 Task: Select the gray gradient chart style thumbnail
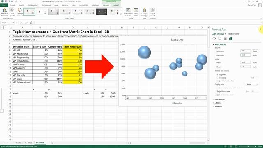coord(53,12)
